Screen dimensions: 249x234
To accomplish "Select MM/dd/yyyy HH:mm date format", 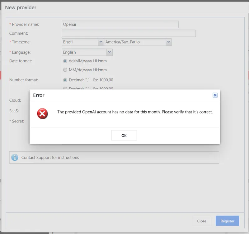I will (65, 70).
